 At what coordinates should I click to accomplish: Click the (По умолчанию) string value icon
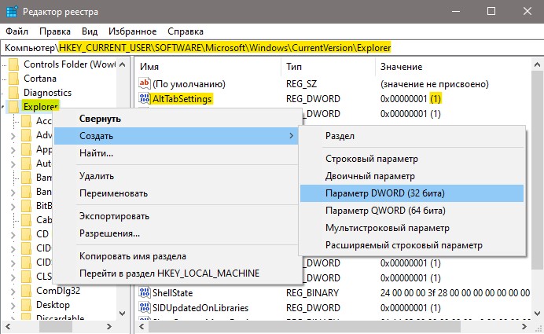(x=145, y=83)
